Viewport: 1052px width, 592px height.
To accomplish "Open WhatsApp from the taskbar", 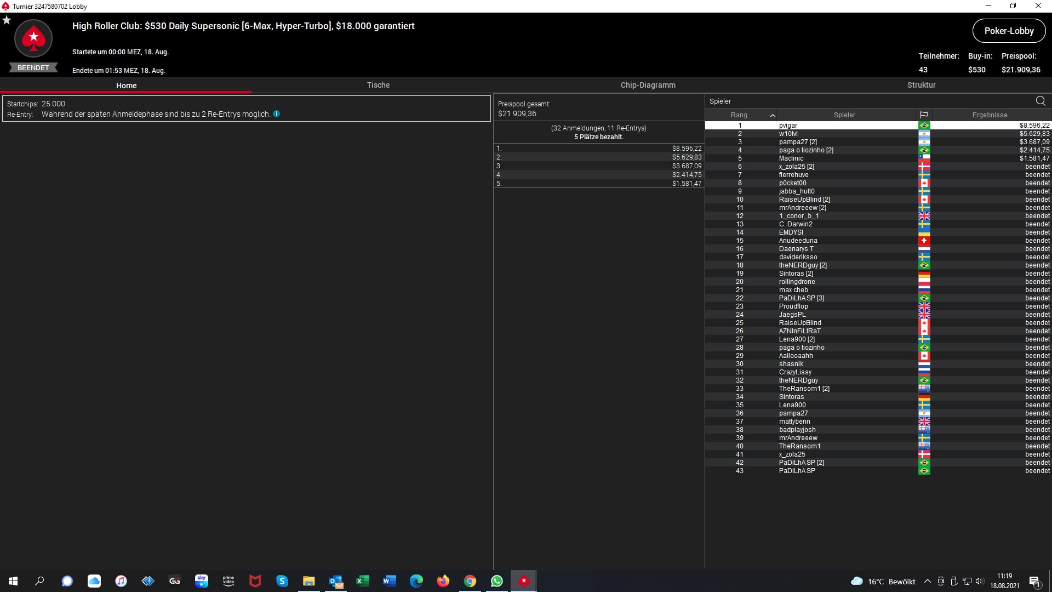I will (497, 581).
